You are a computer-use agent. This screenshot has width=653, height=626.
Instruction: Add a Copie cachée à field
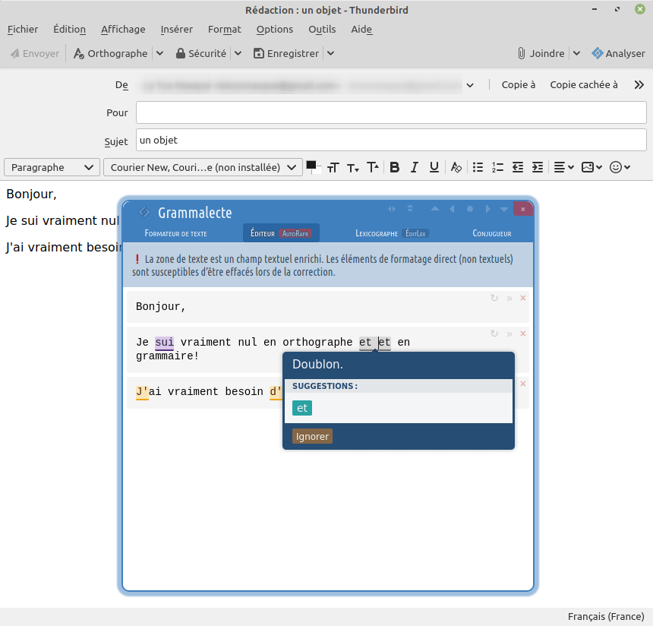coord(584,84)
